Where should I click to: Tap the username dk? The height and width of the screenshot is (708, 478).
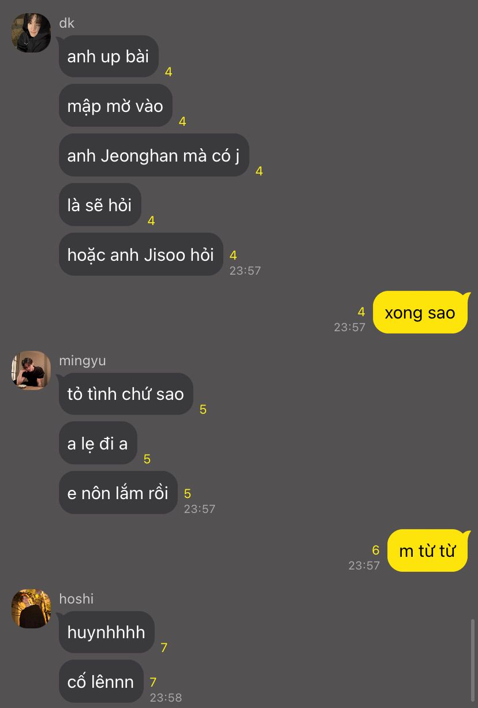click(67, 23)
